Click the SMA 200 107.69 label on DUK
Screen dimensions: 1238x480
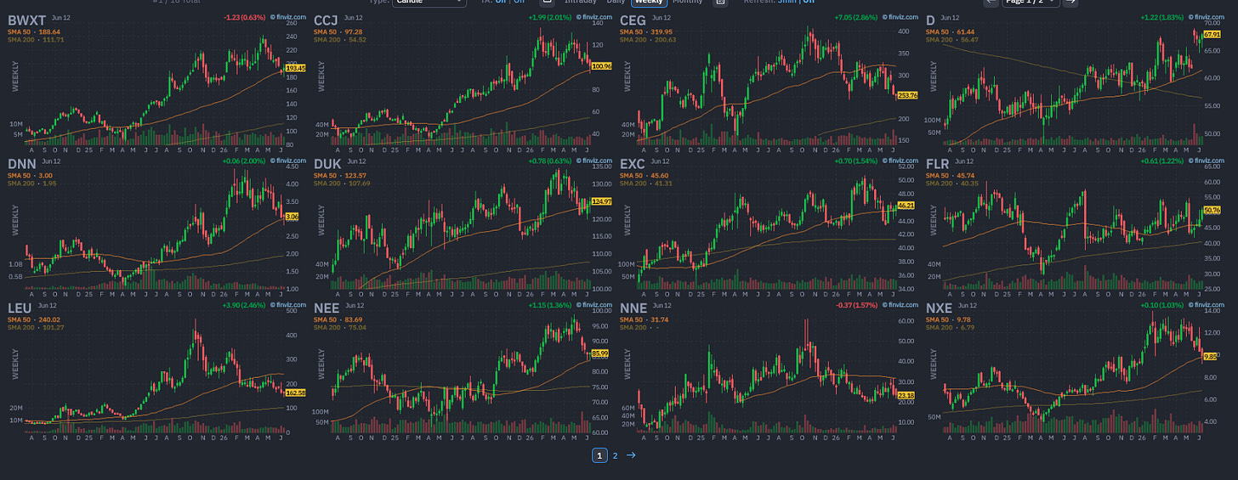[340, 183]
